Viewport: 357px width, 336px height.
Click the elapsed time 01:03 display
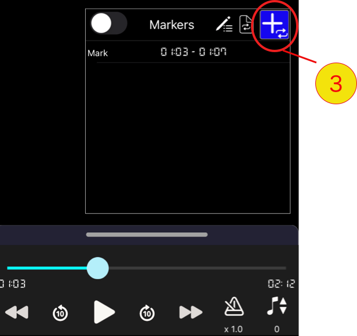(13, 284)
